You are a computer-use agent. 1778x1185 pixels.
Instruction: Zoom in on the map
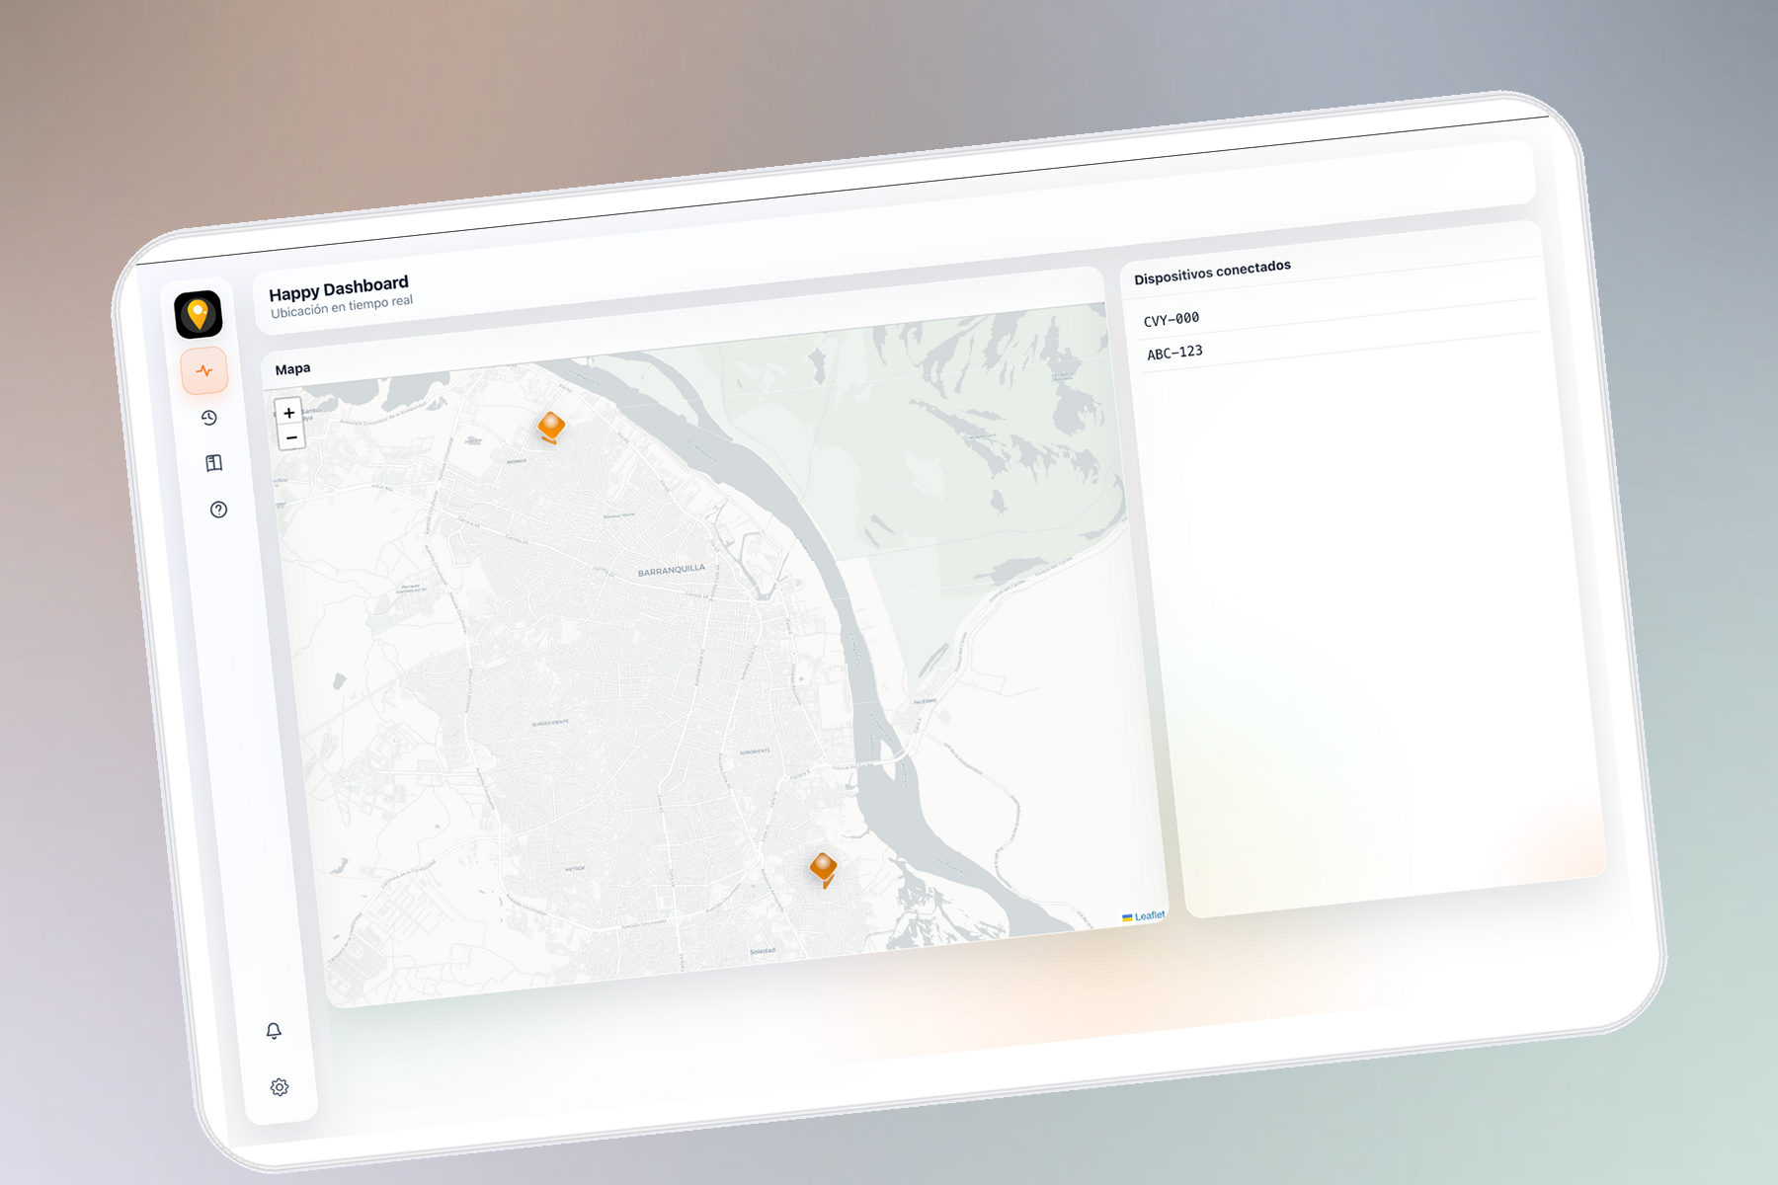(288, 413)
